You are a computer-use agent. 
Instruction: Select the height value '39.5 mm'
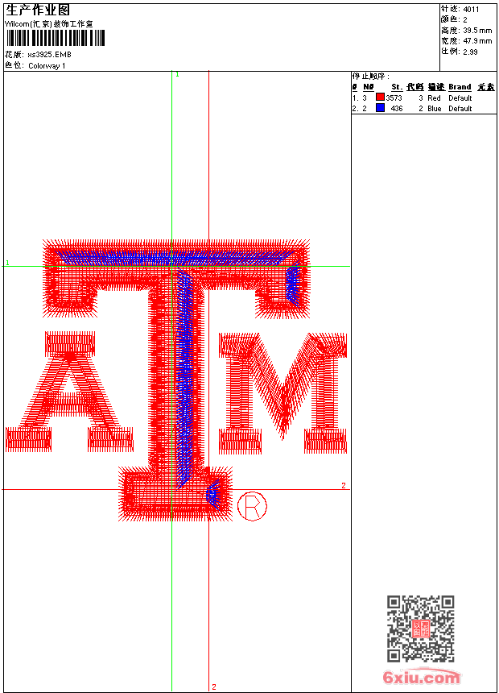[x=477, y=31]
